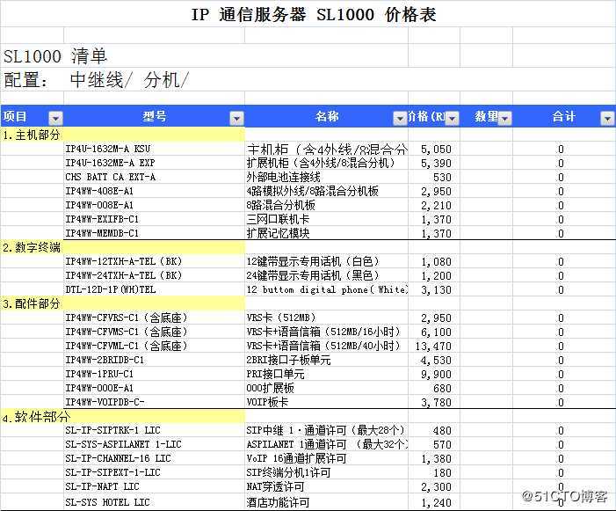Viewport: 616px width, 511px height.
Task: Select price cell 5,050
Action: pyautogui.click(x=434, y=149)
